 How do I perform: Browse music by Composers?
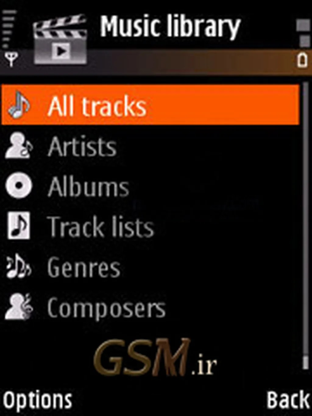(x=151, y=307)
